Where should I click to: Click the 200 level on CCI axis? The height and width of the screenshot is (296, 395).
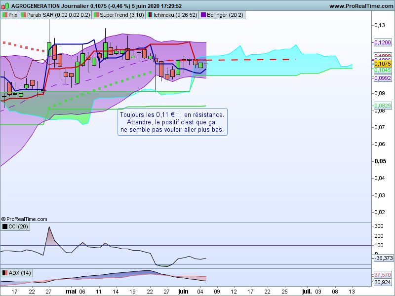(379, 236)
